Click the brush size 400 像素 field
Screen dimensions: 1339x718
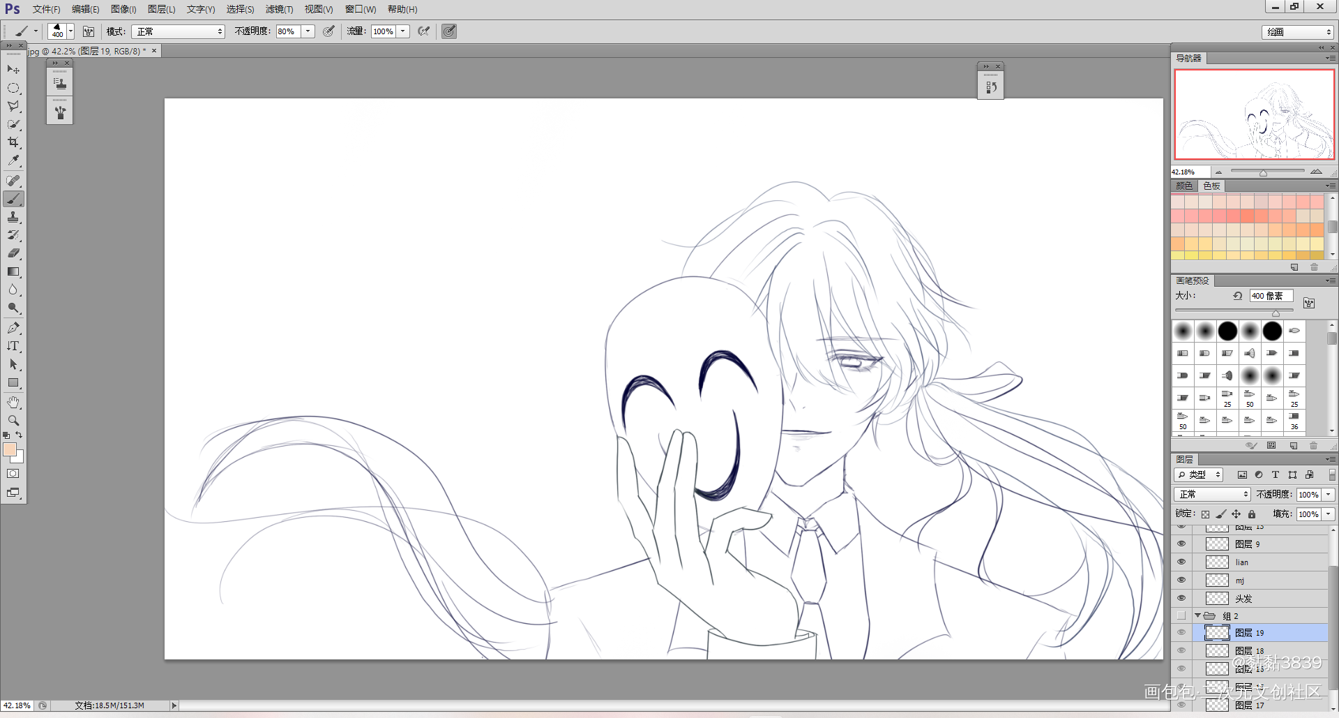(x=1271, y=296)
